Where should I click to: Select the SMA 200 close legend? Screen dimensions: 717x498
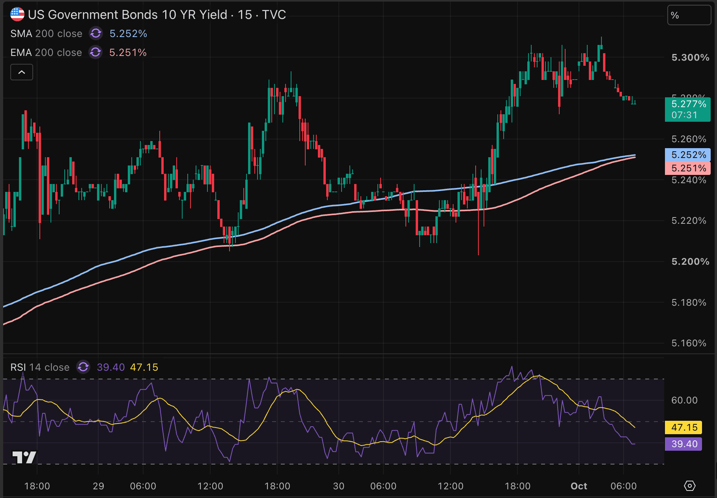coord(46,33)
